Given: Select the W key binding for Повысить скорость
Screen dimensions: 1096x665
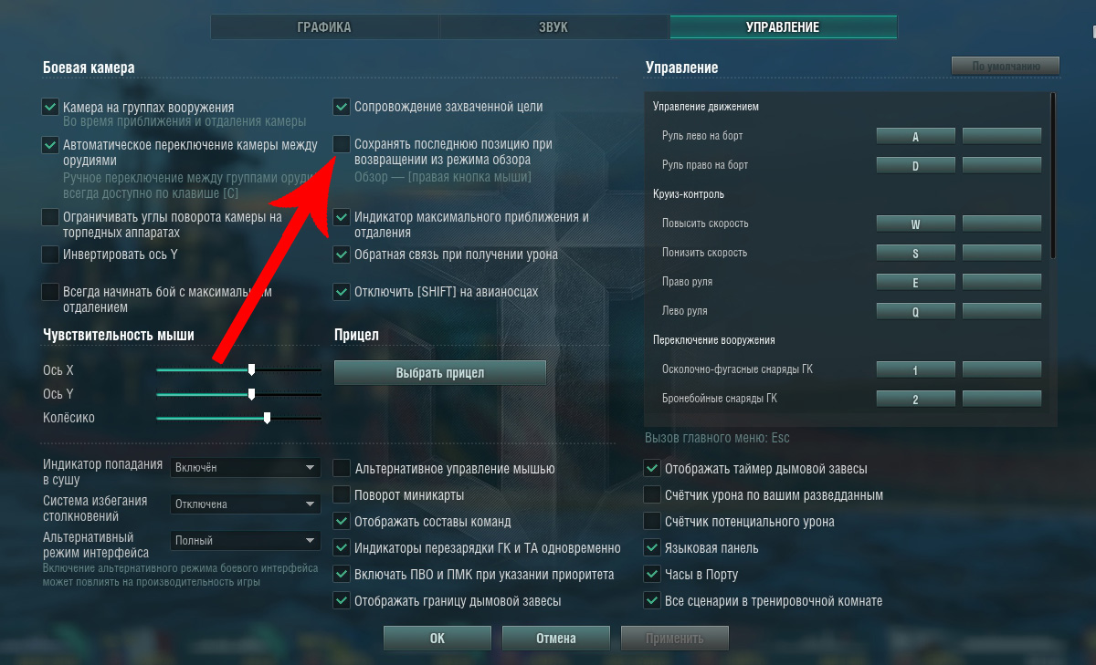Looking at the screenshot, I should click(x=916, y=223).
